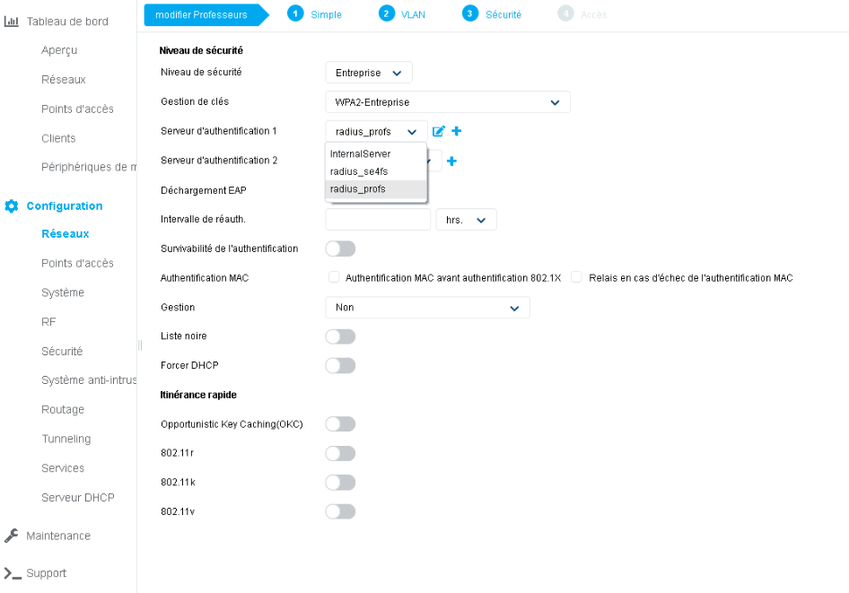Click the Intervalle de réauth. input field
The image size is (849, 593).
(378, 220)
